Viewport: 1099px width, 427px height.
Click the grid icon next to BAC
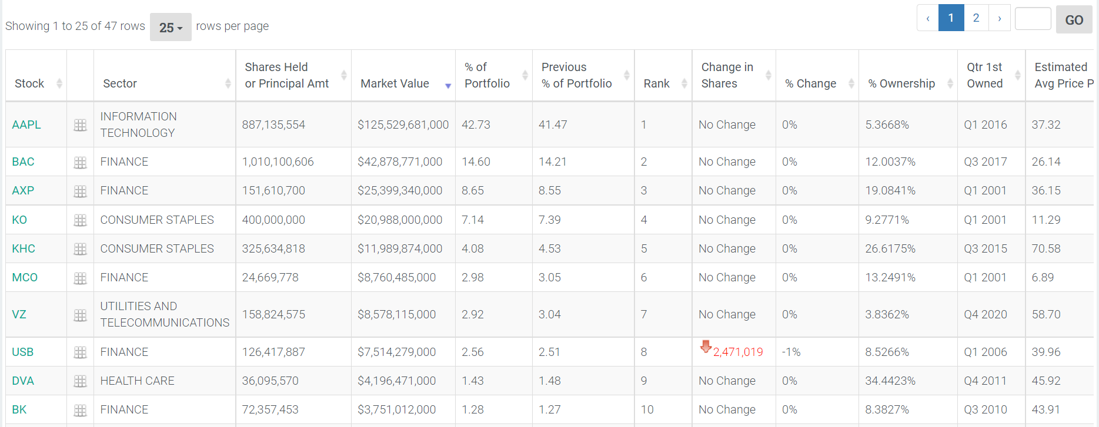[81, 162]
